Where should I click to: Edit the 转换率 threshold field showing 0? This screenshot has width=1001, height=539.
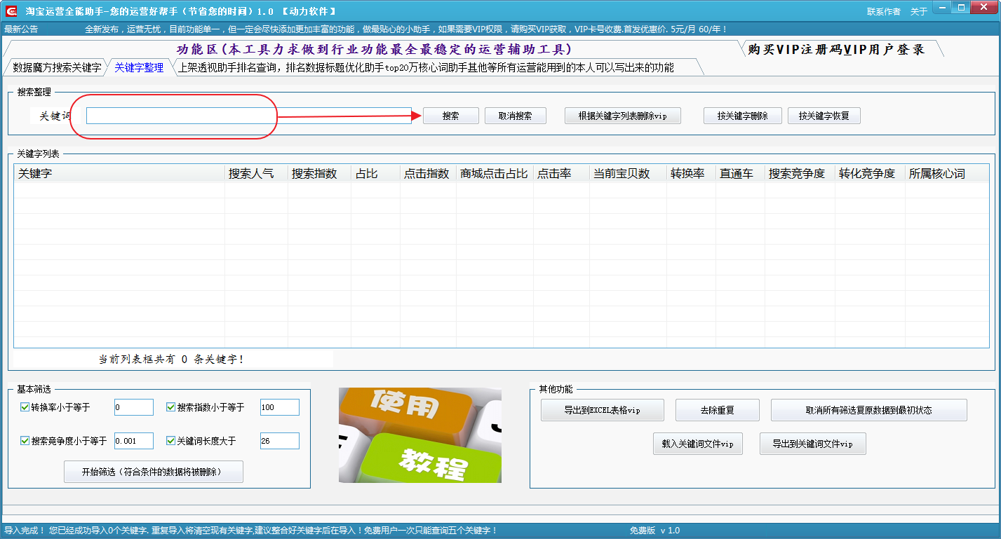[x=133, y=407]
